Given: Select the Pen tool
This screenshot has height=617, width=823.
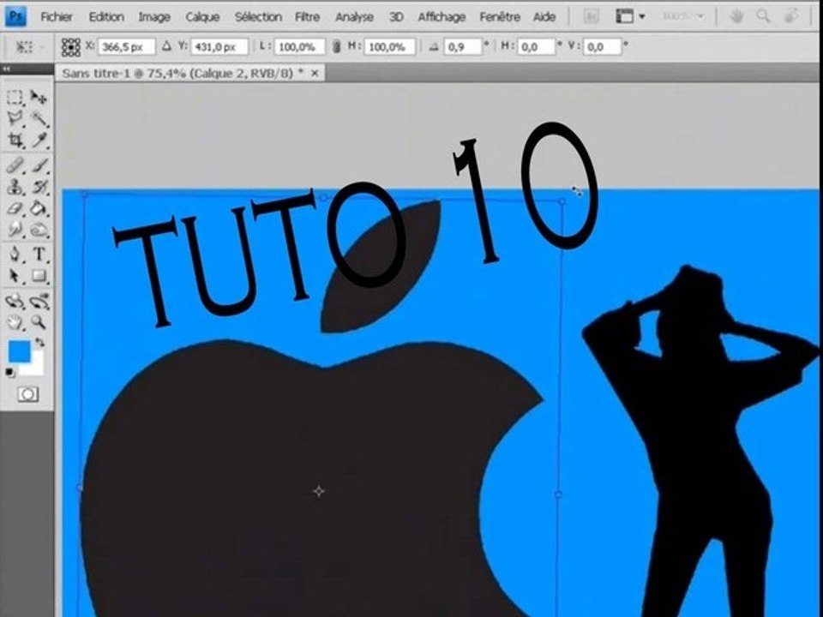Looking at the screenshot, I should (15, 255).
